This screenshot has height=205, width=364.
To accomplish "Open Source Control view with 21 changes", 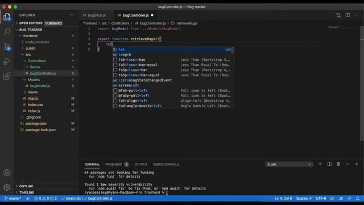I will (7, 47).
